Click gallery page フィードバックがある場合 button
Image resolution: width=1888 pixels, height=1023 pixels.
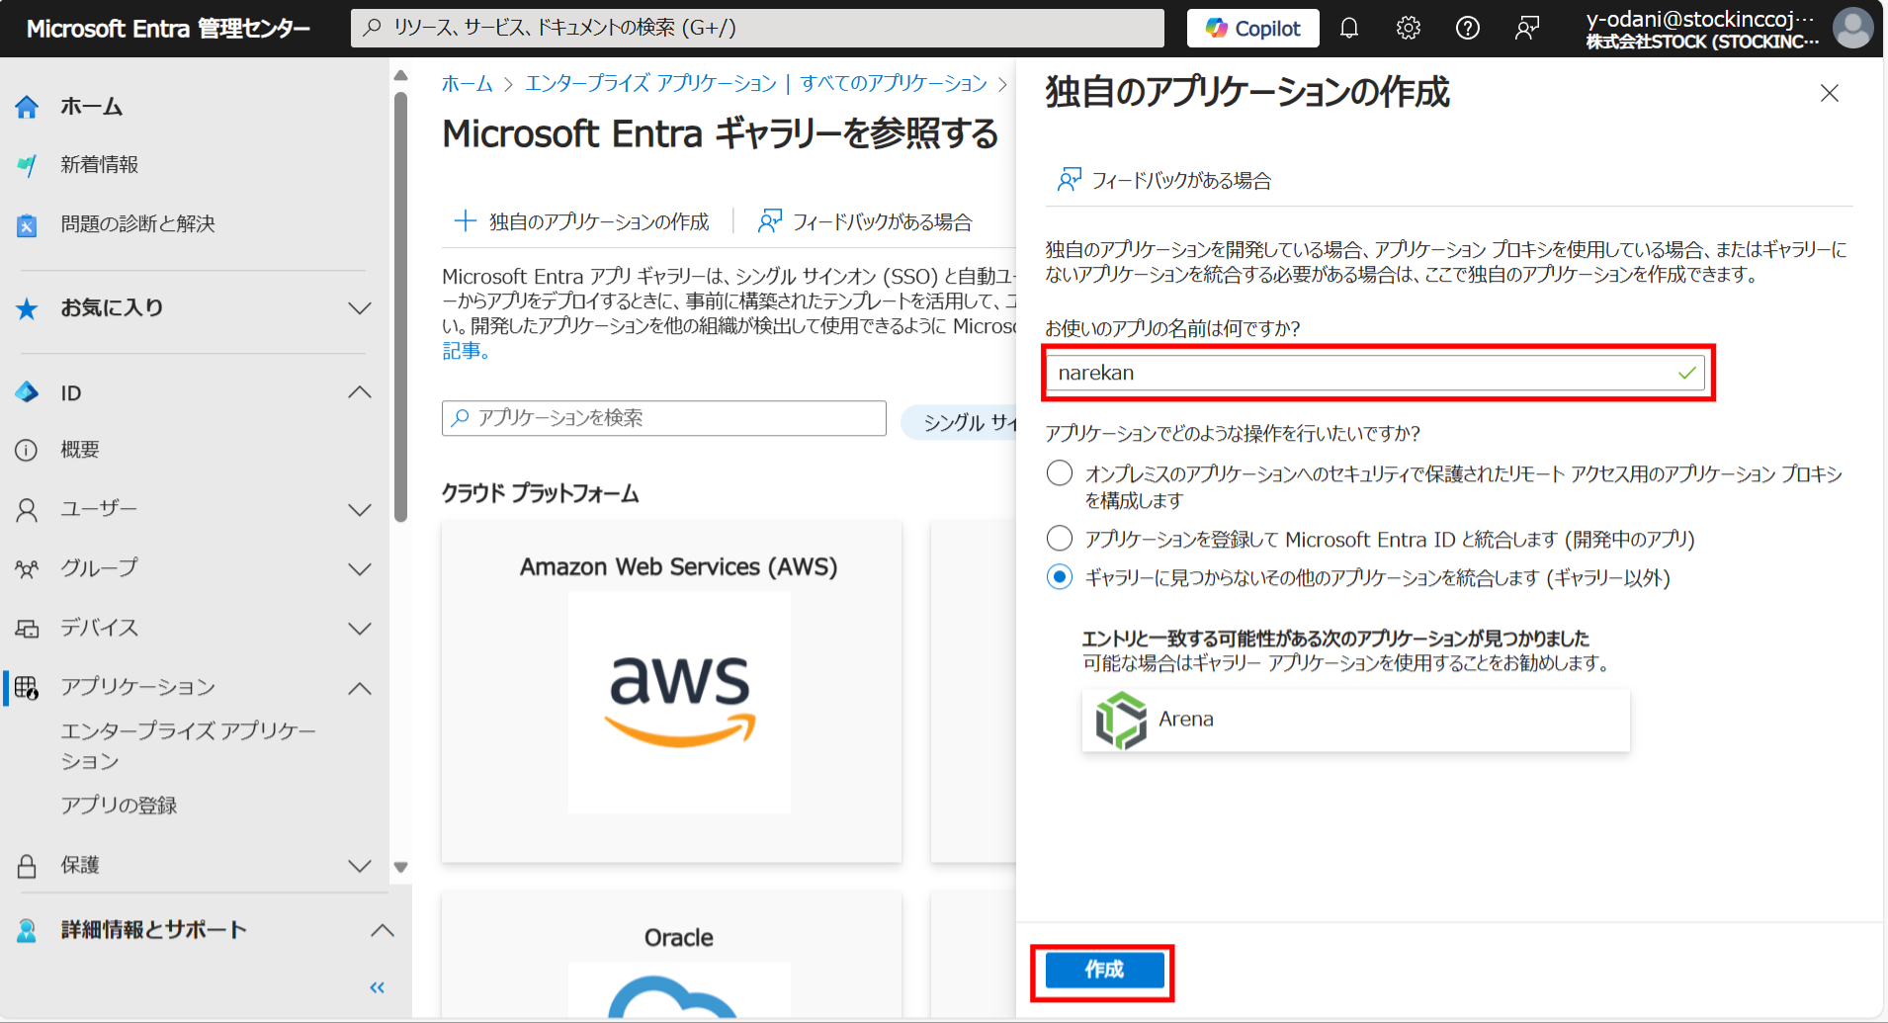tap(865, 221)
